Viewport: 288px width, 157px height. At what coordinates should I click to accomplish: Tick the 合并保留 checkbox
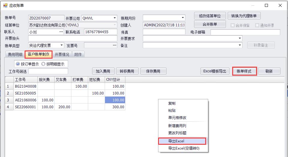232,25
